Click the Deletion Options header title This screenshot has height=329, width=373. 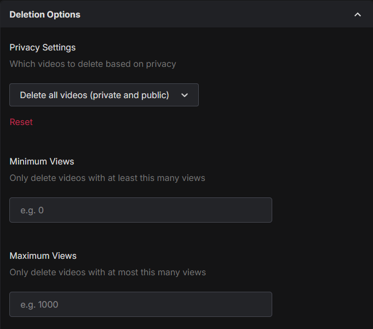click(x=45, y=15)
